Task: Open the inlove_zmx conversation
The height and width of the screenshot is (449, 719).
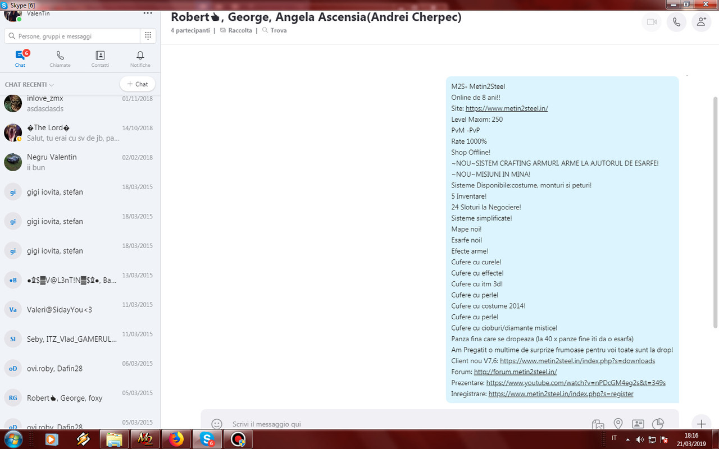Action: (x=80, y=103)
